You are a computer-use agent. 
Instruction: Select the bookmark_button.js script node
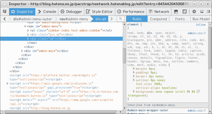point(64,94)
